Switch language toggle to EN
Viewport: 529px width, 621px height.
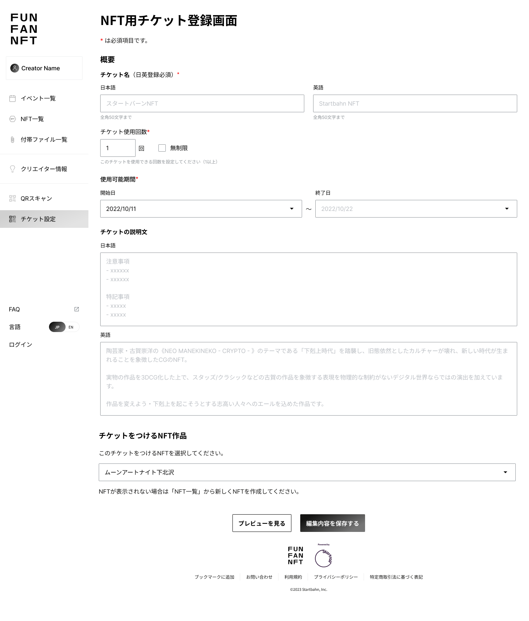pos(71,327)
